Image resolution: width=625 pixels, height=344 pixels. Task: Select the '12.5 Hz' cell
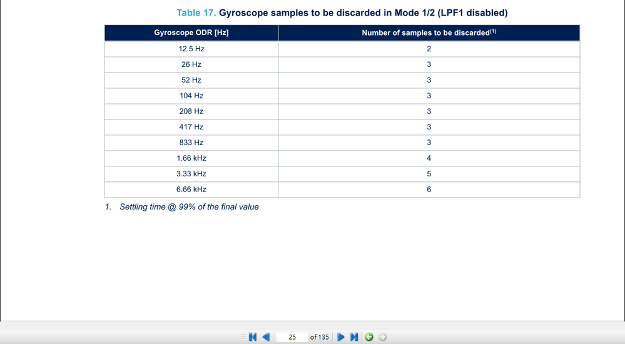coord(191,49)
